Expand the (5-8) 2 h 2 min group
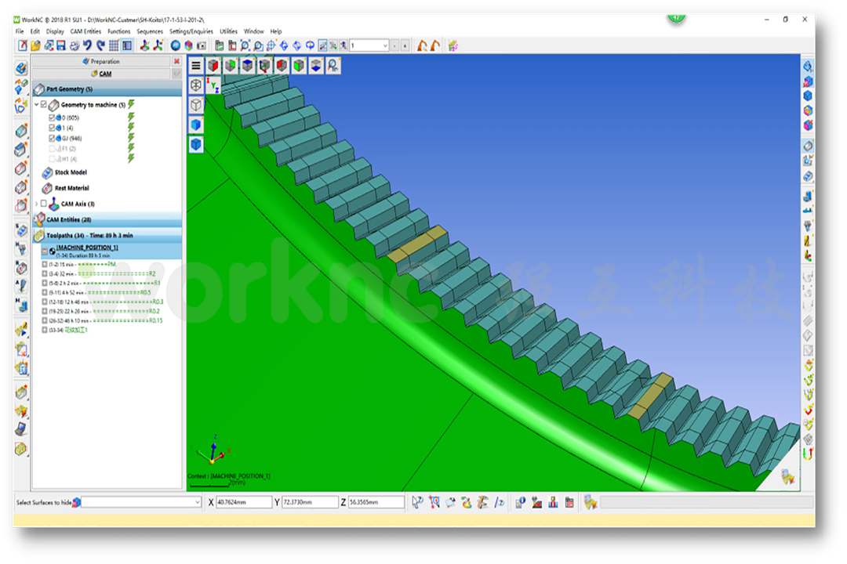847x564 pixels. 45,284
